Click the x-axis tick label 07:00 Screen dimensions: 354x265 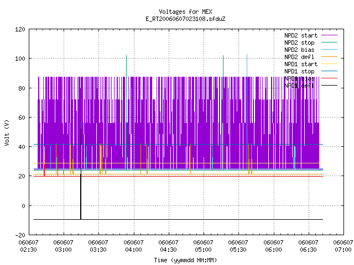coord(343,250)
